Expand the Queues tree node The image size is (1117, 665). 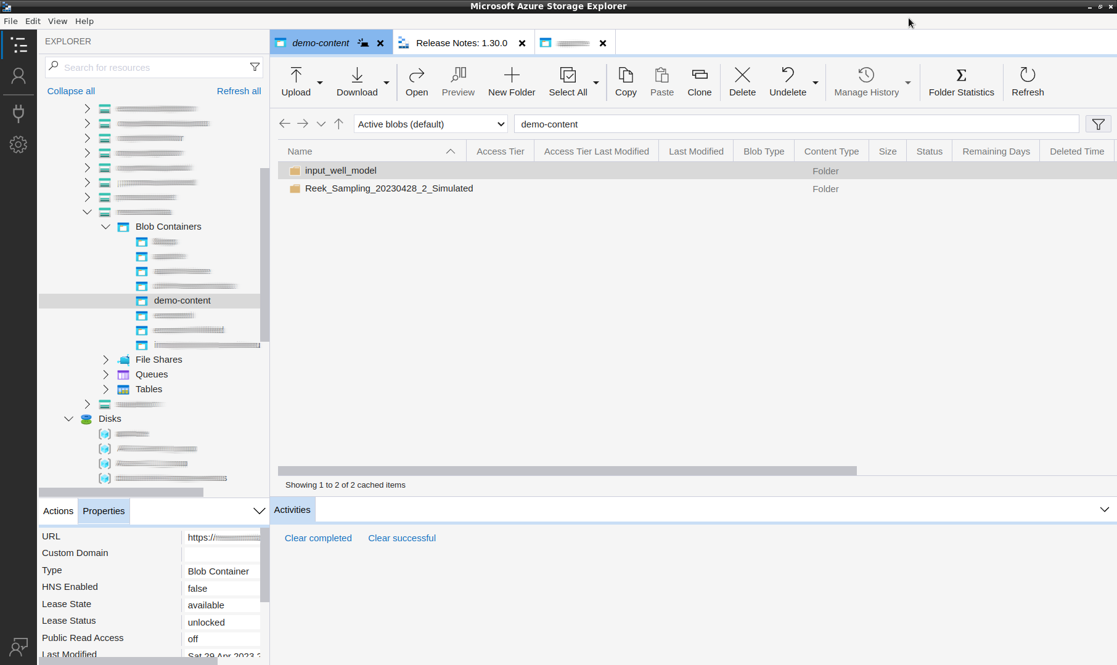pos(105,374)
